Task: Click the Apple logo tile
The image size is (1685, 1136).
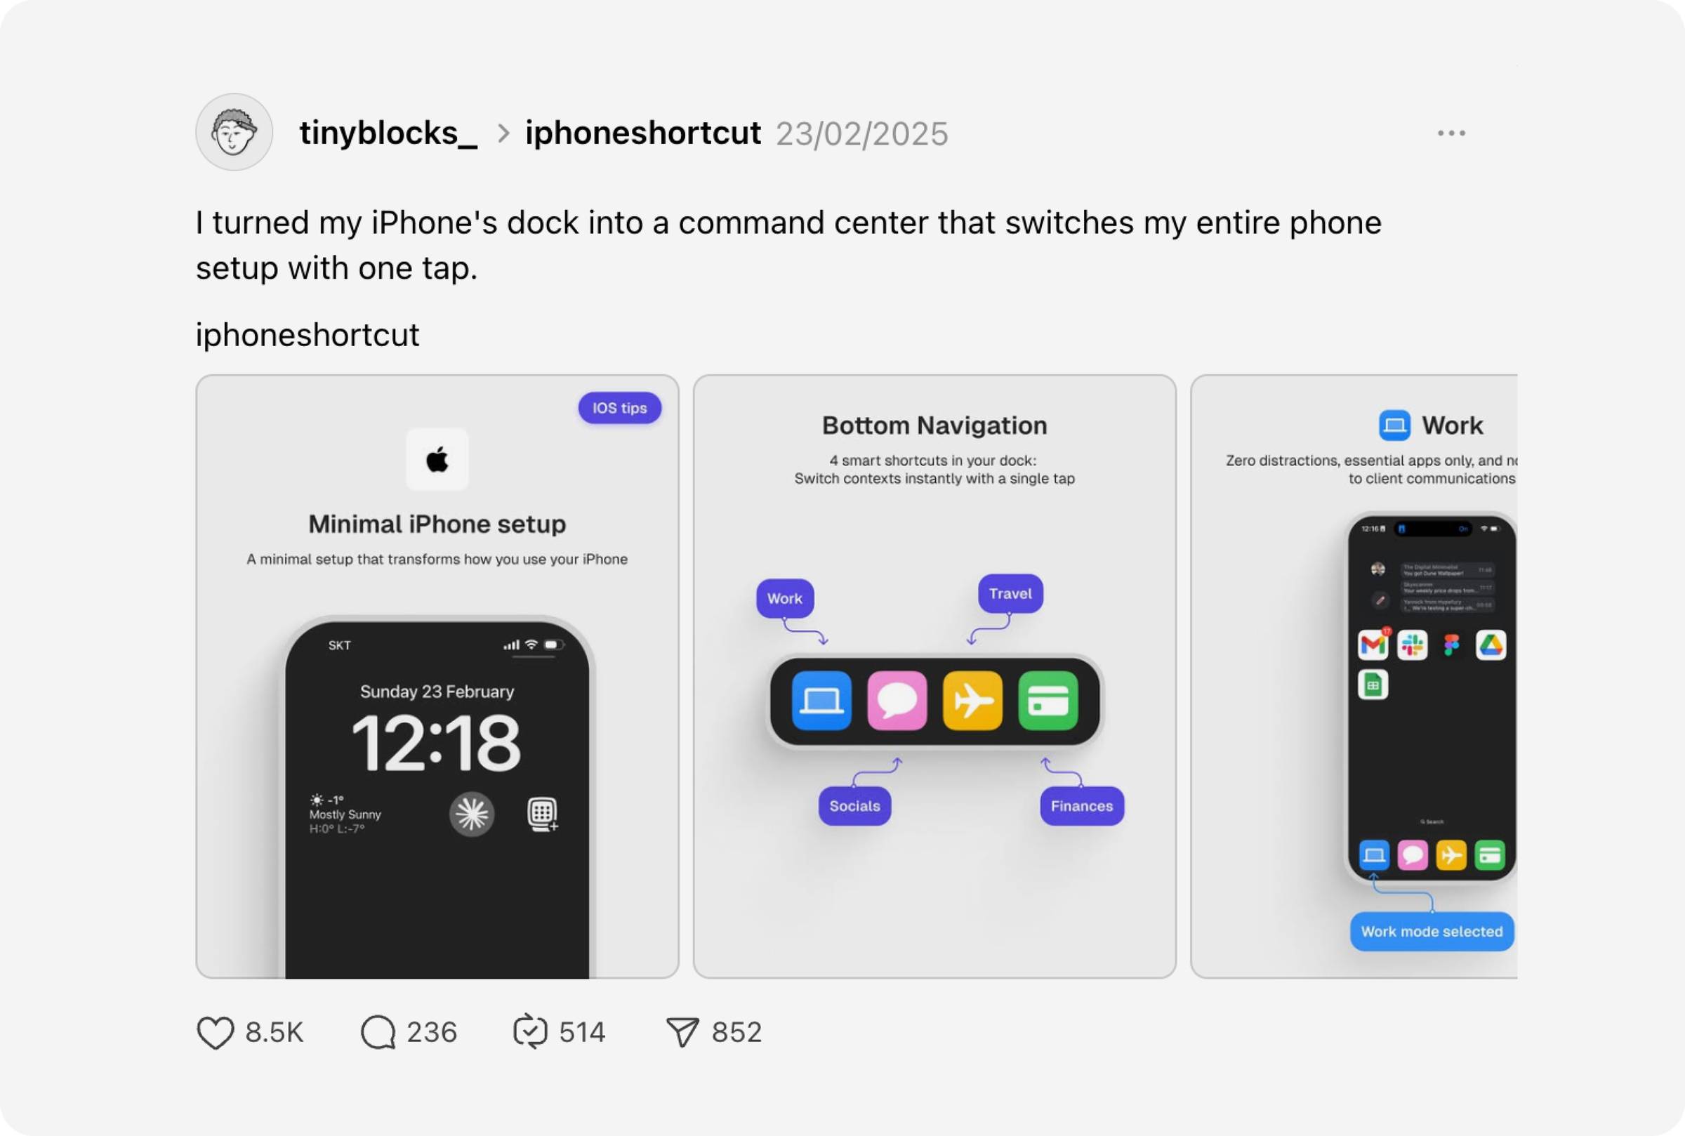Action: coord(437,459)
